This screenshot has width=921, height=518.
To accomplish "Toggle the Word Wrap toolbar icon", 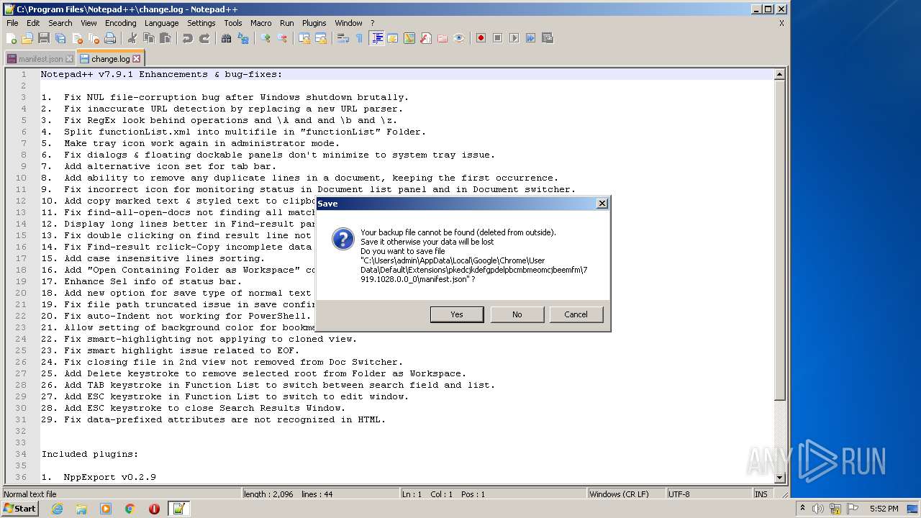I will tap(343, 38).
